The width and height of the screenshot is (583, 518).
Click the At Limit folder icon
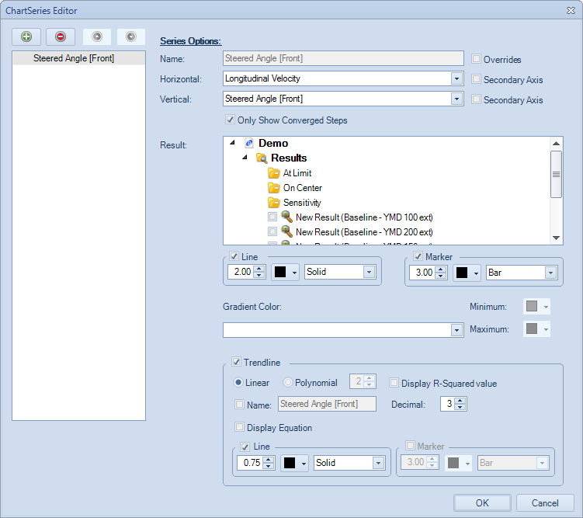pos(274,173)
